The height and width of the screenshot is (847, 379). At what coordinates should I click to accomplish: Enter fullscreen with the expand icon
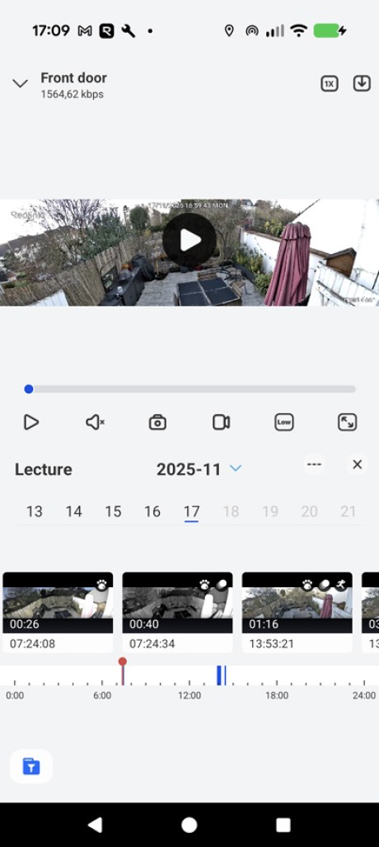[x=347, y=422]
